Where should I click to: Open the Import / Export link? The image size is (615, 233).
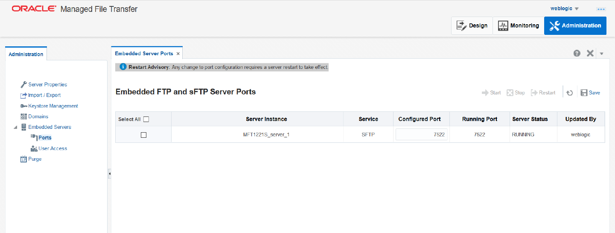coord(44,95)
